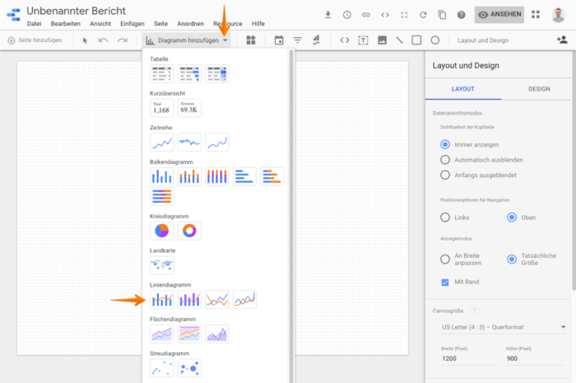Viewport: 576px width, 383px height.
Task: Click the add community visualization icon
Action: (251, 40)
